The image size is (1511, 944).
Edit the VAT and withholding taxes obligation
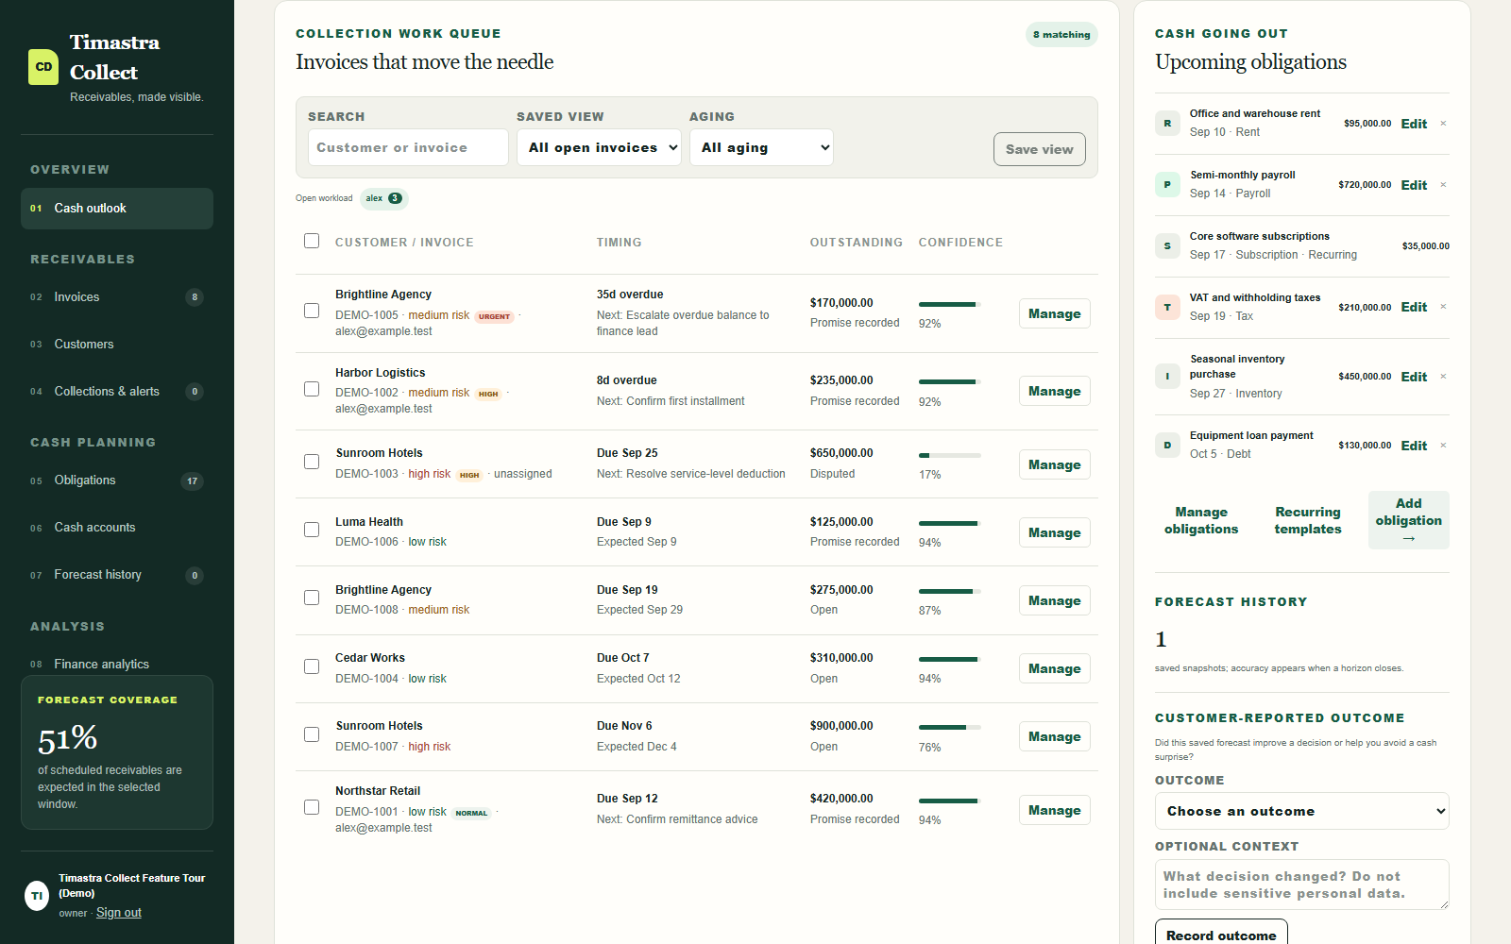point(1414,307)
